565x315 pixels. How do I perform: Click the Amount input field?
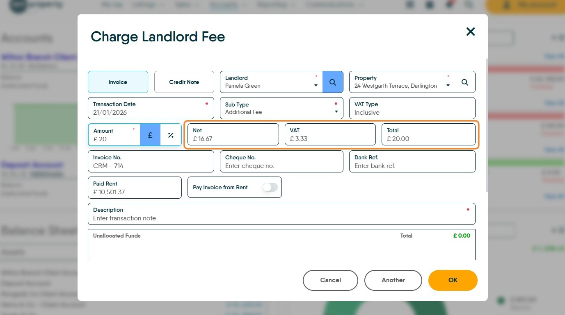pyautogui.click(x=114, y=135)
